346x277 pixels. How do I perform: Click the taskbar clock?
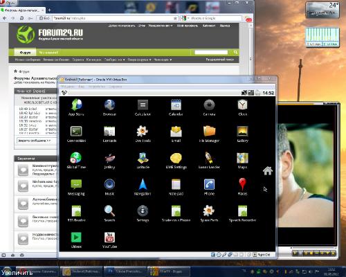331,271
